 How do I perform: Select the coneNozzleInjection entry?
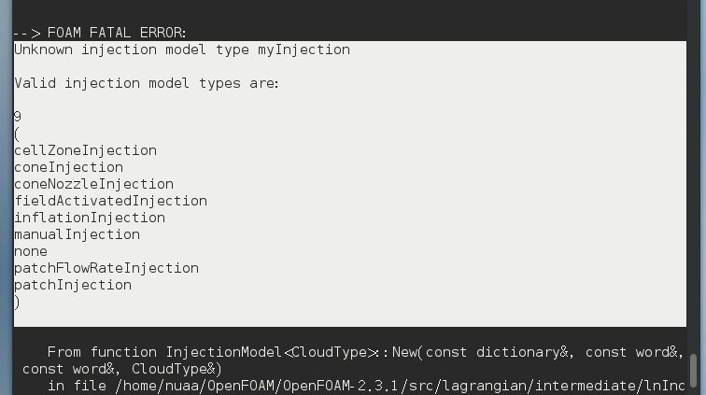coord(93,184)
